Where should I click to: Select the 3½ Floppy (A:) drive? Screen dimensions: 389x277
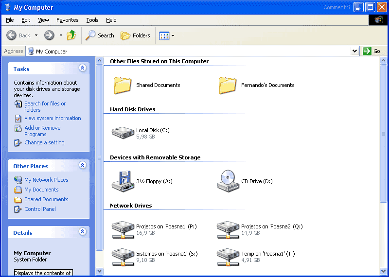123,181
